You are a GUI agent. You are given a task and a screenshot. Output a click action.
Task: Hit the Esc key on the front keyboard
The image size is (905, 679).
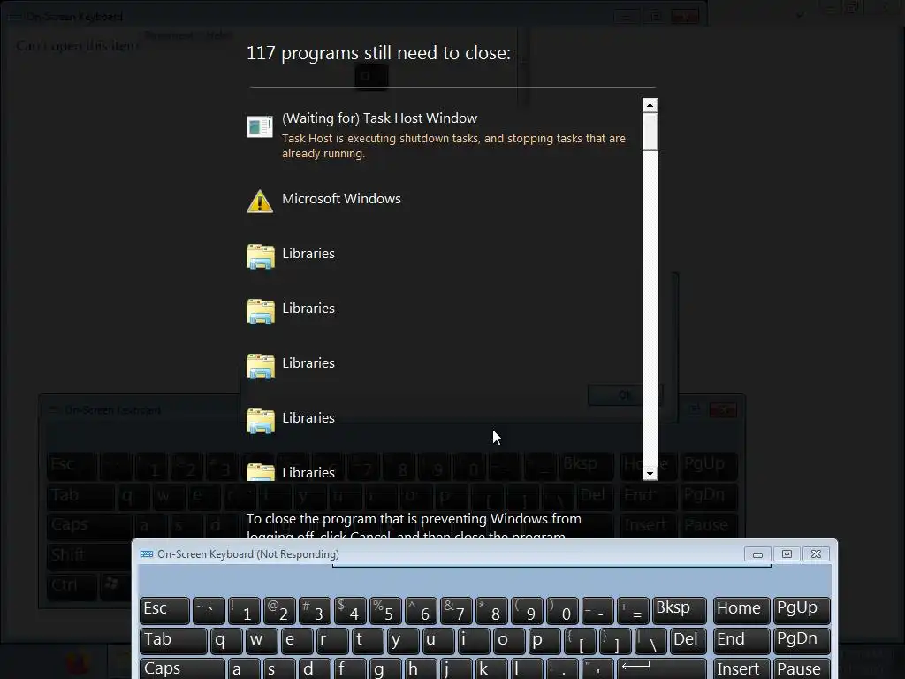pyautogui.click(x=164, y=610)
